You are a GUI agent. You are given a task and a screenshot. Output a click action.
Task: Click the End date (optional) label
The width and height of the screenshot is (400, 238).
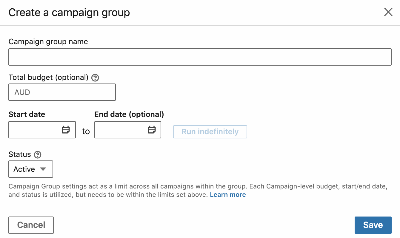[x=129, y=114]
